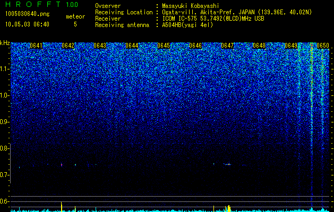The image size is (334, 212).
Task: Click the 0.7 kHz axis label
Action: [4, 175]
